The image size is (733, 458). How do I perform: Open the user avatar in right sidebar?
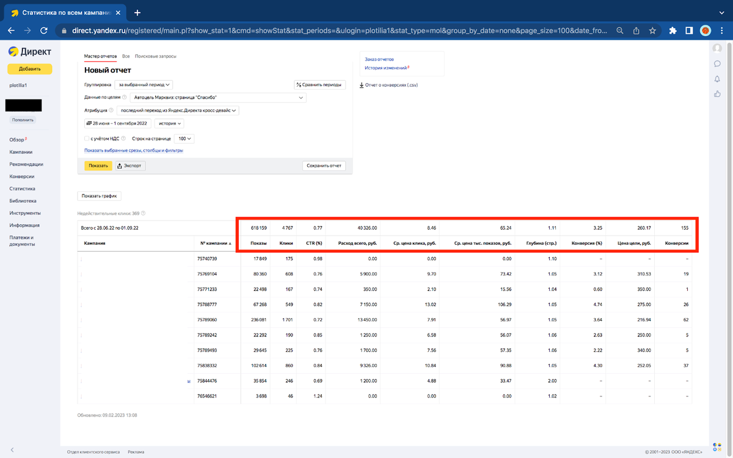tap(717, 48)
